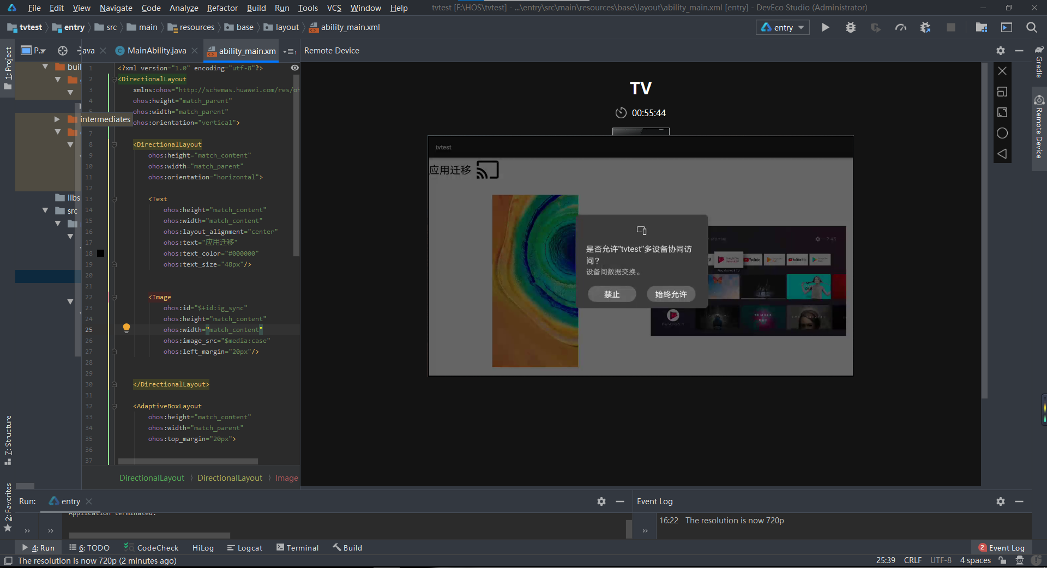The image size is (1047, 568).
Task: Open the entry run configuration dropdown
Action: click(x=783, y=27)
